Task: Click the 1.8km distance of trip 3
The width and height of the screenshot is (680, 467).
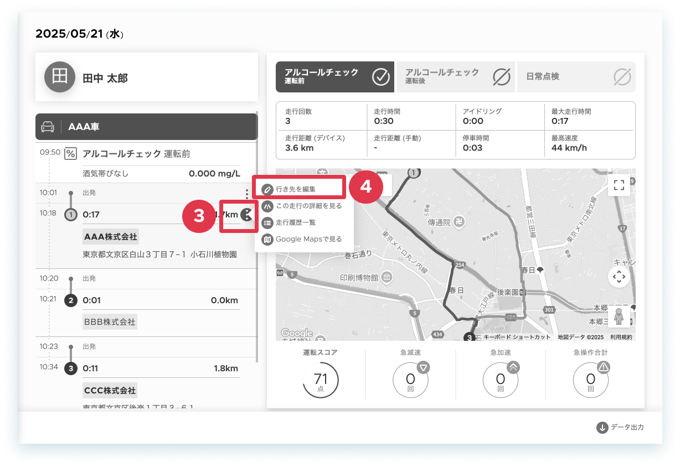Action: [226, 368]
